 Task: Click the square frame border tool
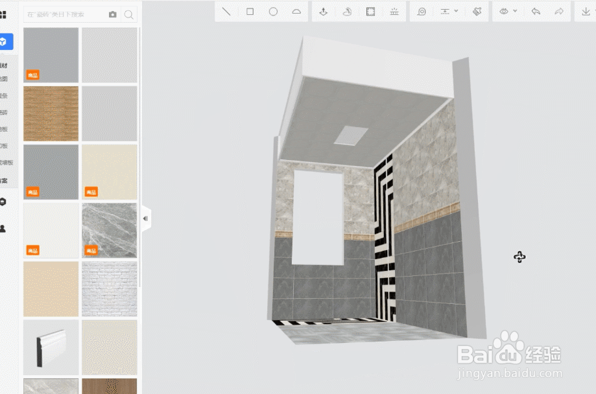370,12
